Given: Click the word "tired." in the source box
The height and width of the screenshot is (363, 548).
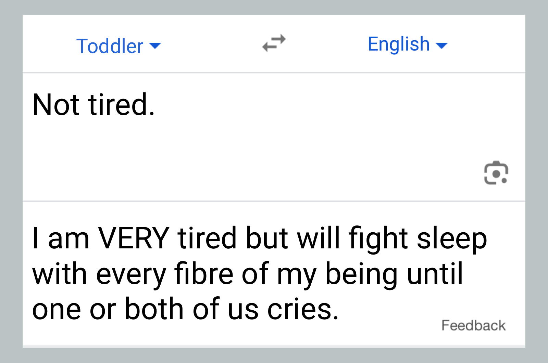Looking at the screenshot, I should pyautogui.click(x=121, y=104).
